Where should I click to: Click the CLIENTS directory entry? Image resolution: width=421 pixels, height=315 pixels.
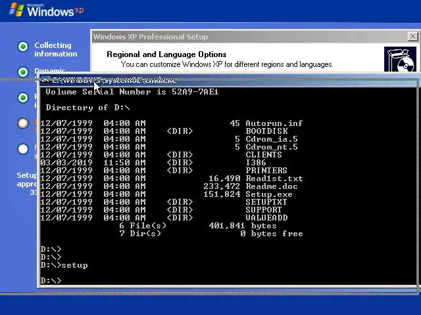click(264, 155)
